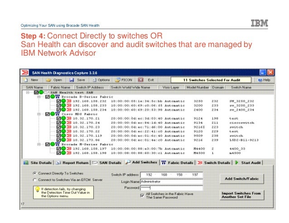
Task: Save using the floppy disk icon
Action: point(72,80)
